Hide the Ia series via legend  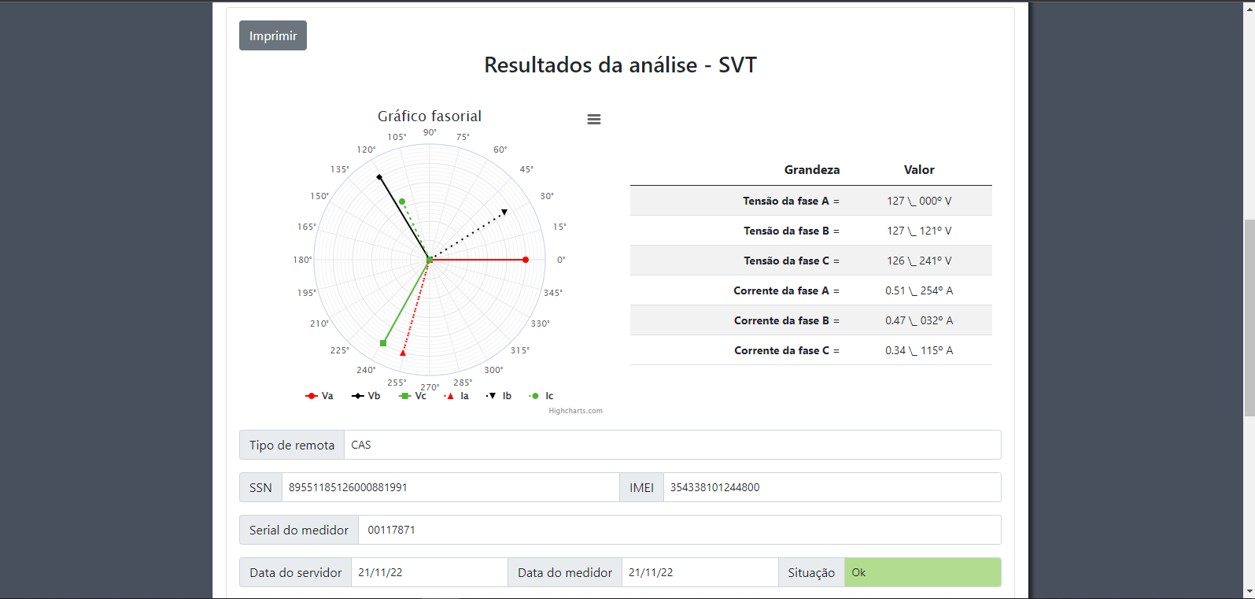click(457, 396)
